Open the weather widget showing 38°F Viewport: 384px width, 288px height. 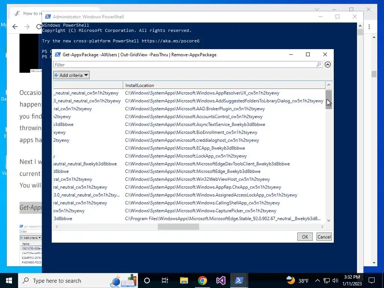tap(297, 280)
